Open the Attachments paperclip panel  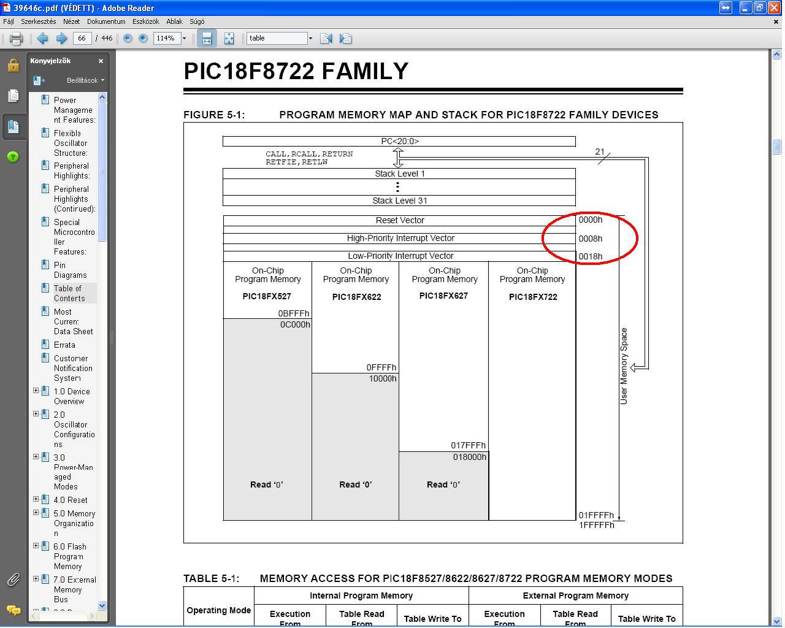(x=13, y=580)
